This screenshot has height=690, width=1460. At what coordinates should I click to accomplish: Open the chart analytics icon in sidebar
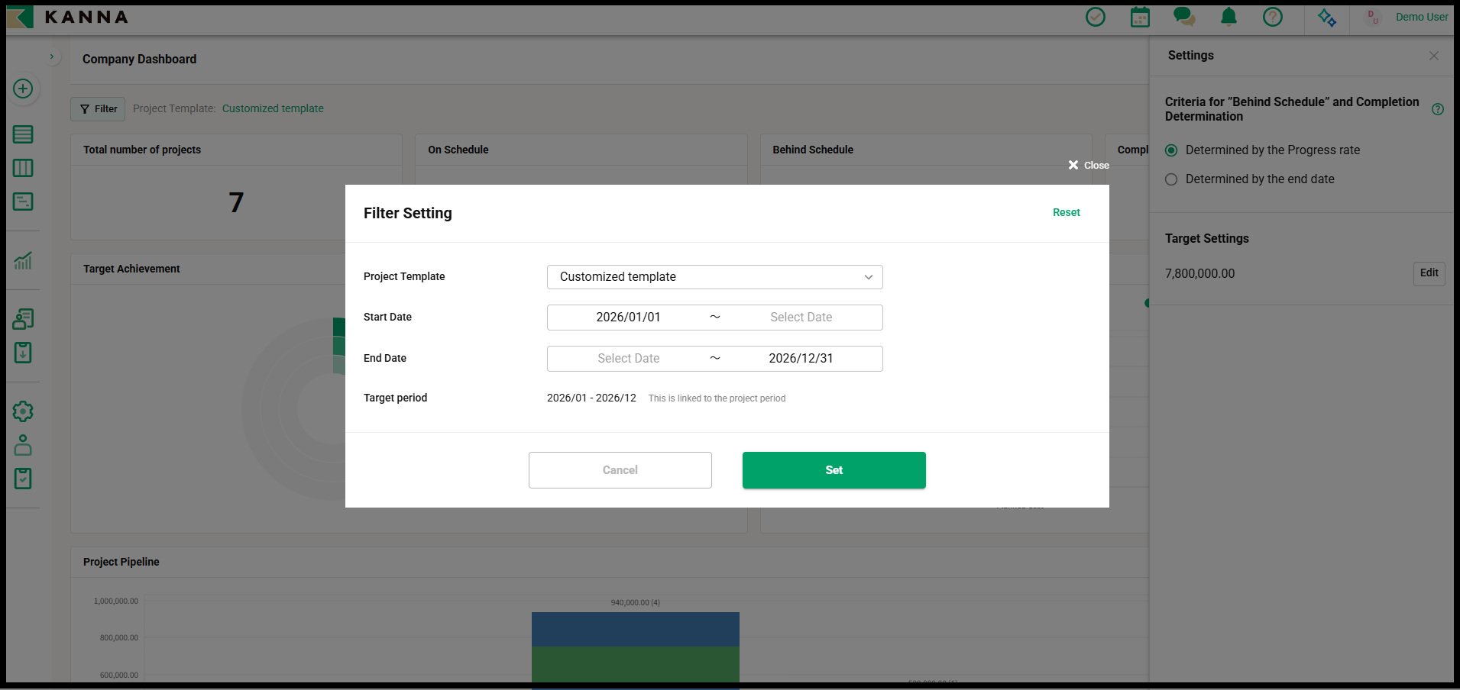[x=23, y=261]
